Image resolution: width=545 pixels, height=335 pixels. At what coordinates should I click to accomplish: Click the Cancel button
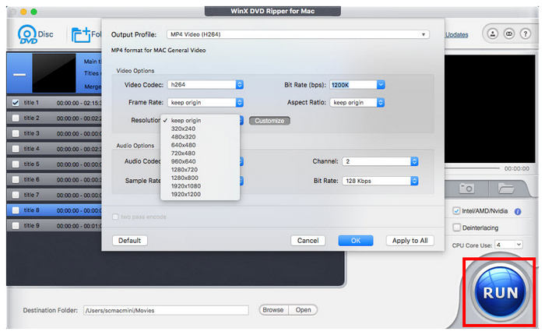click(308, 241)
